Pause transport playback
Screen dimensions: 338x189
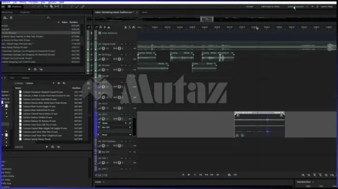195,175
